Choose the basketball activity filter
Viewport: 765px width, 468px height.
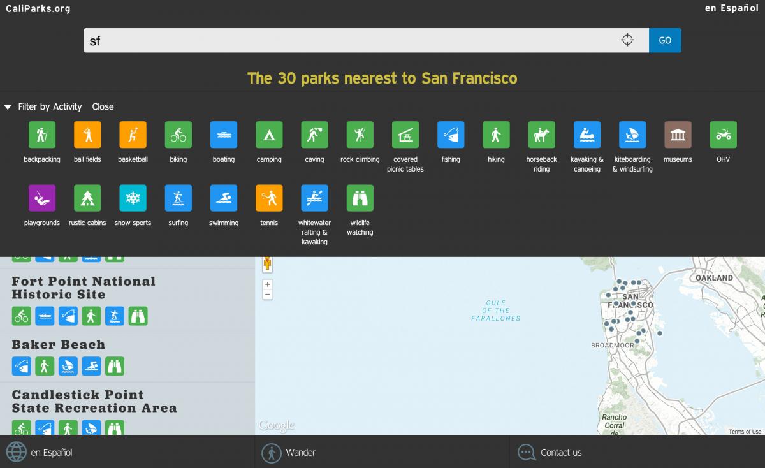tap(133, 135)
